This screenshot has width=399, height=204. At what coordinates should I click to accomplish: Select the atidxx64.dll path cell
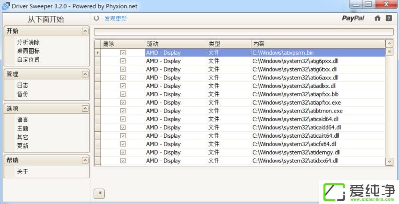pos(318,160)
